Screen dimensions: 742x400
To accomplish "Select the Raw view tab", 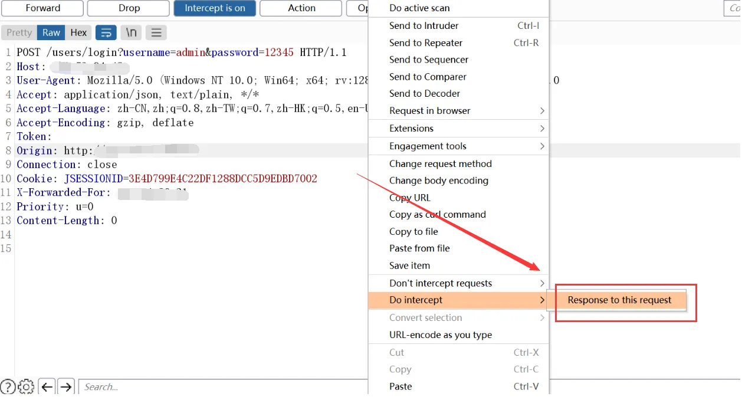I will [x=51, y=32].
